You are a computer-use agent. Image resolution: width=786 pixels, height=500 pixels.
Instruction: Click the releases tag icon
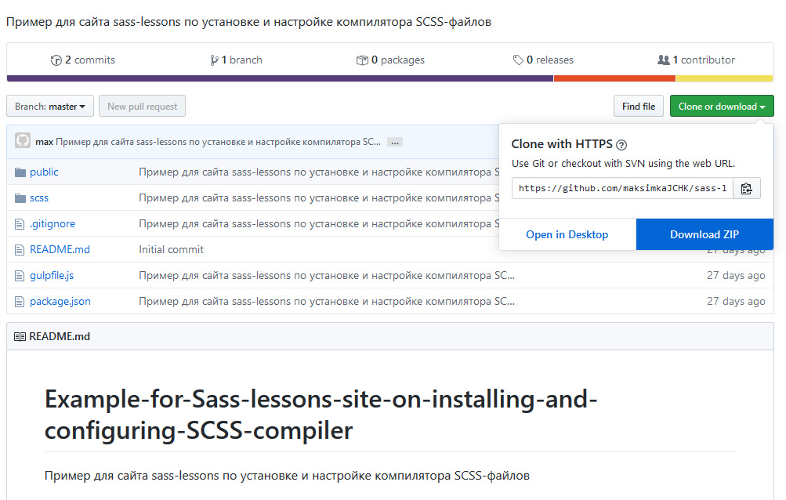coord(518,60)
